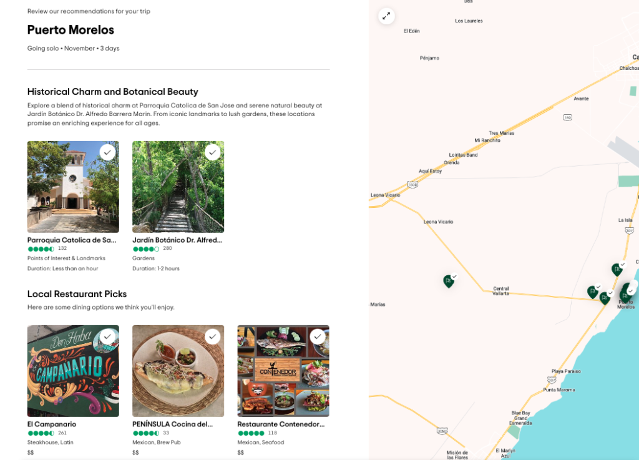Open the Jardín Botánico Dr. Alfredo listing
This screenshot has width=639, height=460.
(x=177, y=240)
